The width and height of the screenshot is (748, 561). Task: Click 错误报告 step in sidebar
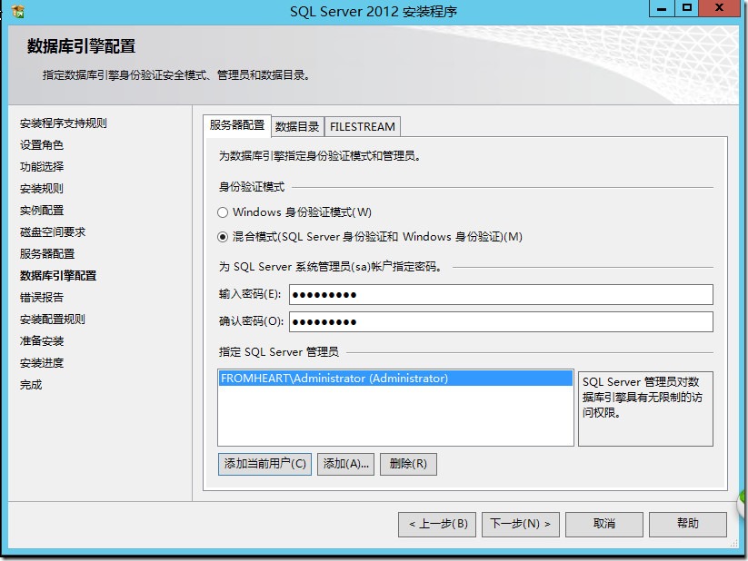(x=42, y=298)
